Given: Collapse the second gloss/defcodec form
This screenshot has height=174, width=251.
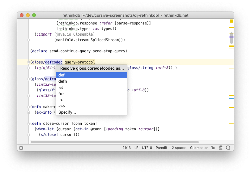Looking at the screenshot, I should tap(28, 79).
